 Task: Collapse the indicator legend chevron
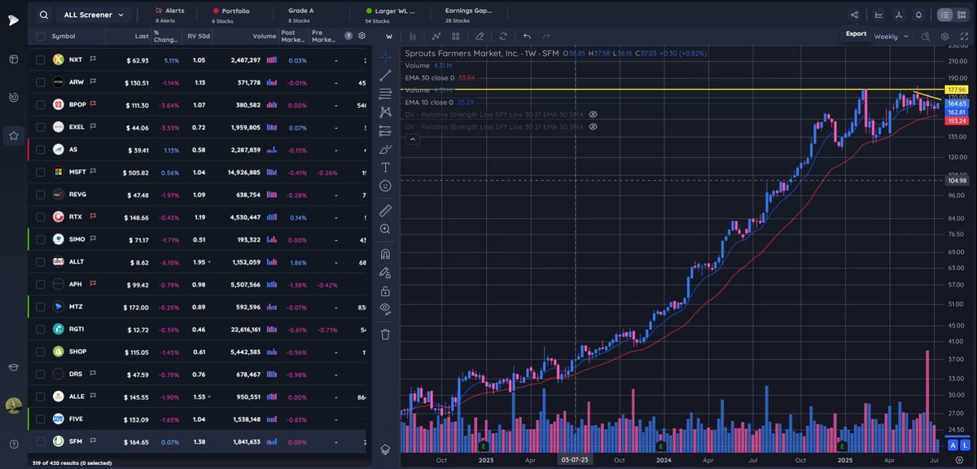(413, 139)
